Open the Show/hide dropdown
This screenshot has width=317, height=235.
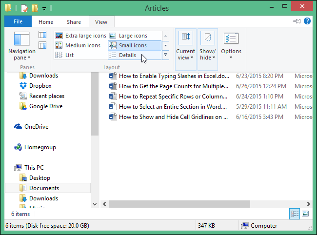(x=207, y=50)
